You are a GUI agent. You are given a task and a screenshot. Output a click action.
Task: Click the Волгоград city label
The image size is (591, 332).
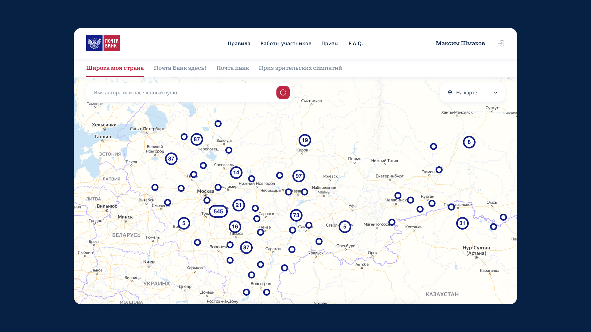point(261,284)
